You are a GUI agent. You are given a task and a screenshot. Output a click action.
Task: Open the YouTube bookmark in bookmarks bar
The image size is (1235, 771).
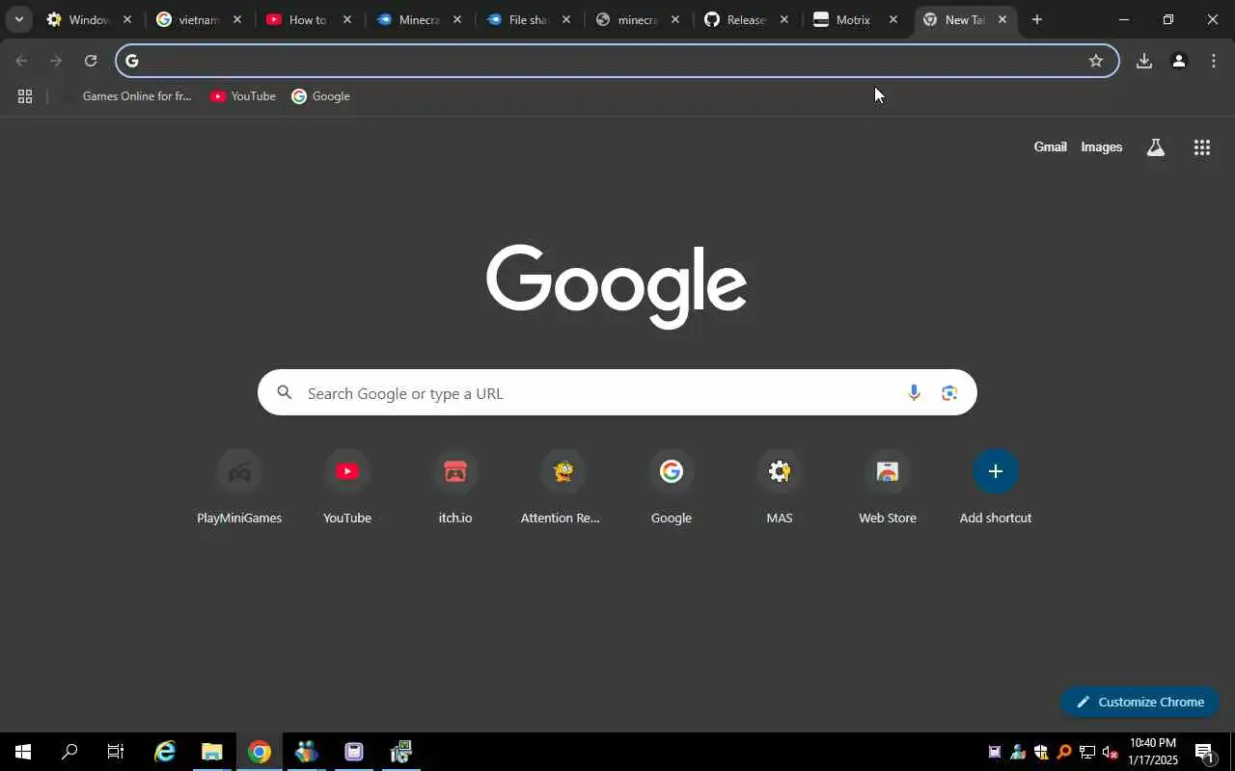[243, 96]
